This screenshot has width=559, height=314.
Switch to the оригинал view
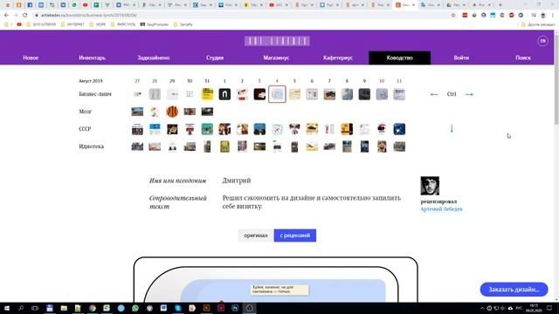point(256,235)
